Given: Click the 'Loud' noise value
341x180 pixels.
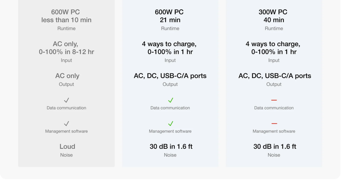Looking at the screenshot, I should pyautogui.click(x=67, y=147).
